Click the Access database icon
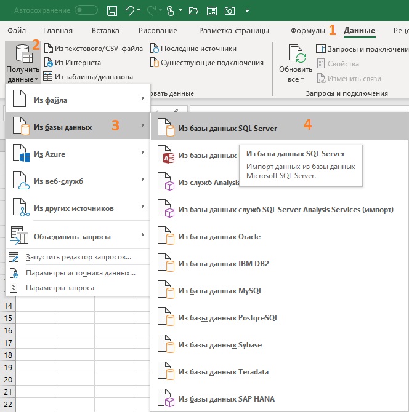409x412 pixels. tap(166, 154)
